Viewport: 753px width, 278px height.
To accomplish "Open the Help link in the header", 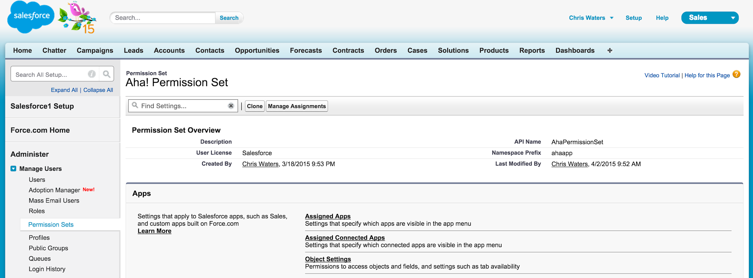I will [x=662, y=18].
